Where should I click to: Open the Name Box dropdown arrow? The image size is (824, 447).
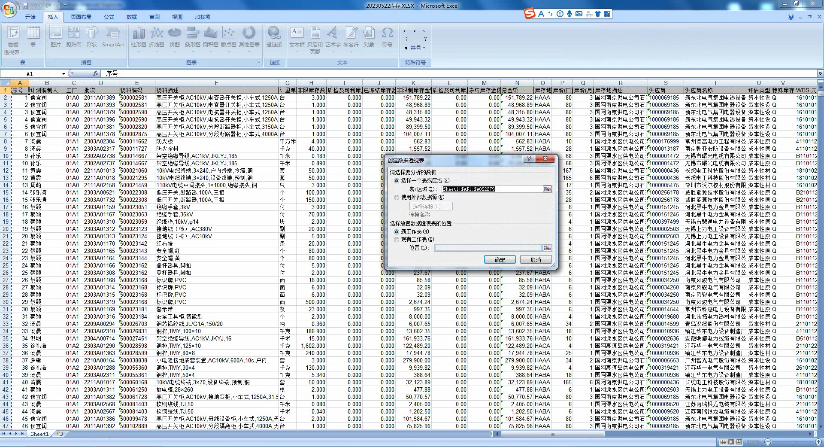[x=64, y=74]
